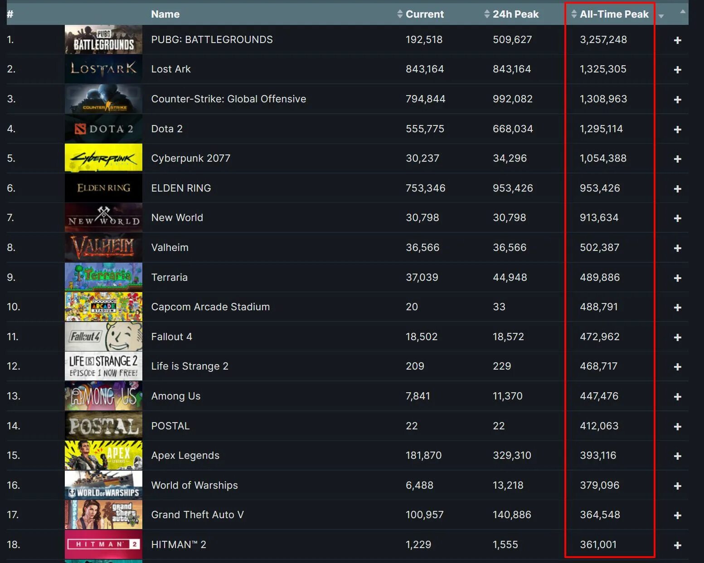704x563 pixels.
Task: Open the Lost Ark game page
Action: coord(171,69)
